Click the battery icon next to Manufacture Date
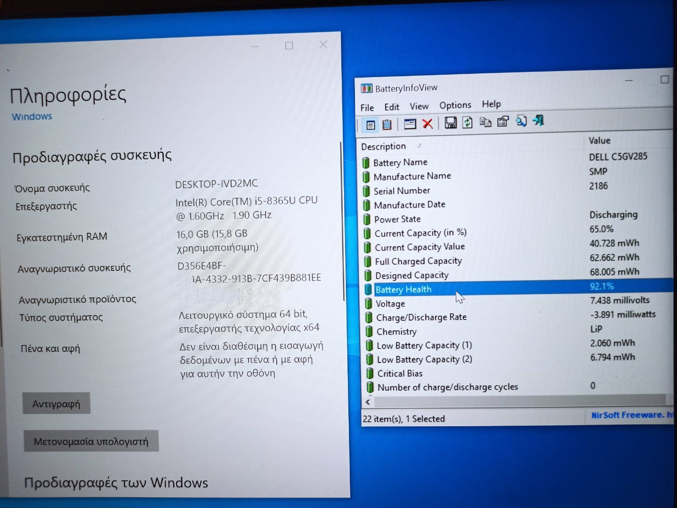Screen dimensions: 677x508 pos(367,206)
